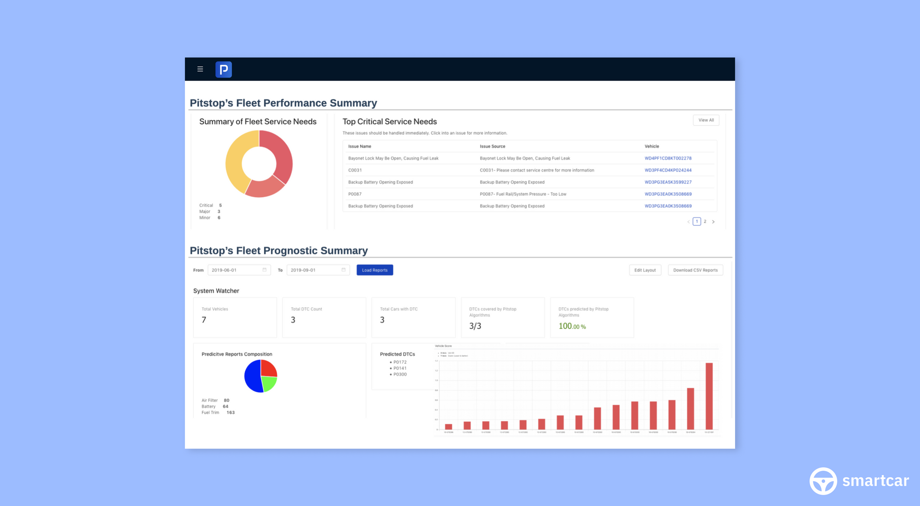This screenshot has width=920, height=506.
Task: Click the From date calendar icon
Action: [x=264, y=270]
